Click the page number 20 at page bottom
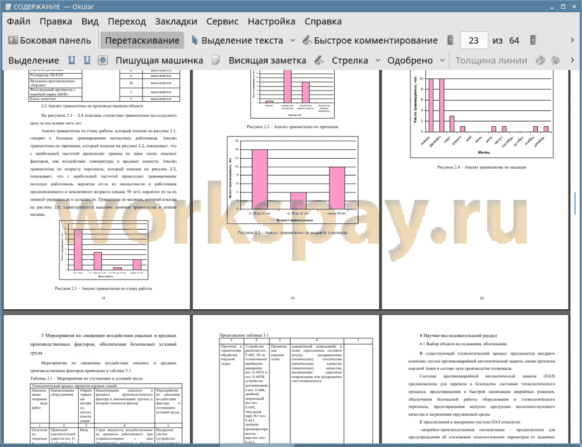582x447 pixels. pos(481,298)
